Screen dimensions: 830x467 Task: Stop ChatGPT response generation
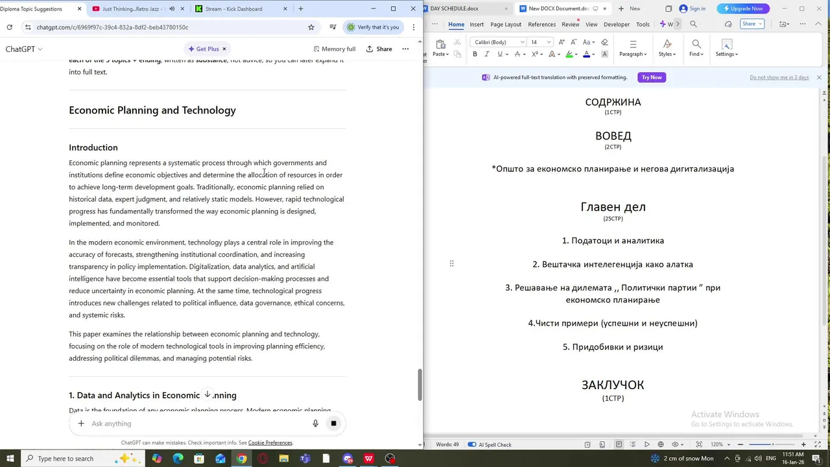(x=333, y=424)
